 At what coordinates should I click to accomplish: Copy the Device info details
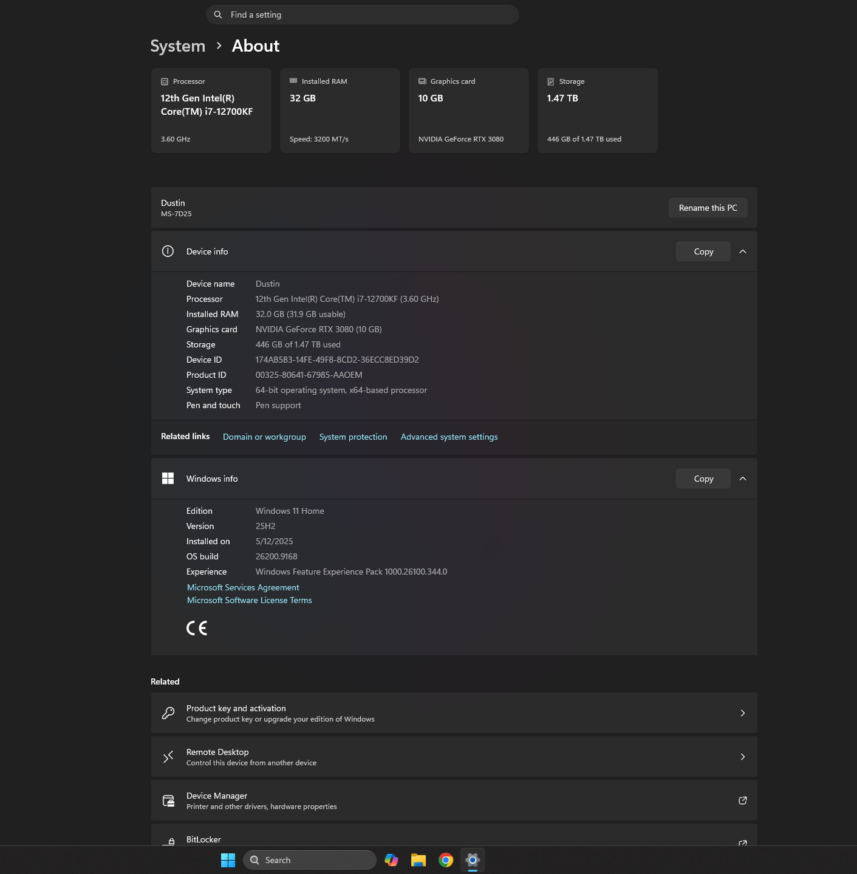(703, 251)
